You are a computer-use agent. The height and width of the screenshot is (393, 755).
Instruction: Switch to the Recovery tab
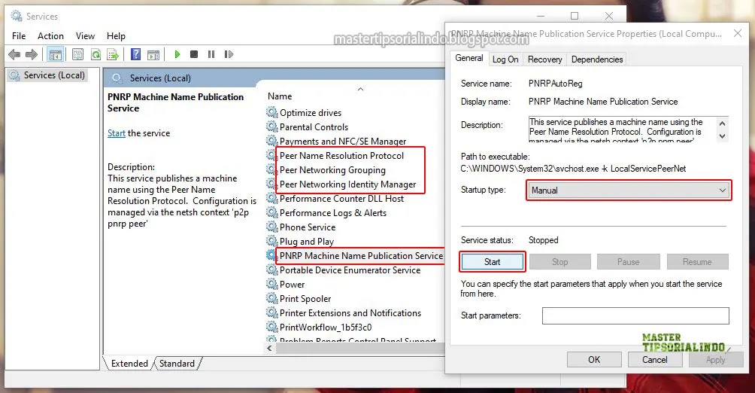pyautogui.click(x=544, y=59)
